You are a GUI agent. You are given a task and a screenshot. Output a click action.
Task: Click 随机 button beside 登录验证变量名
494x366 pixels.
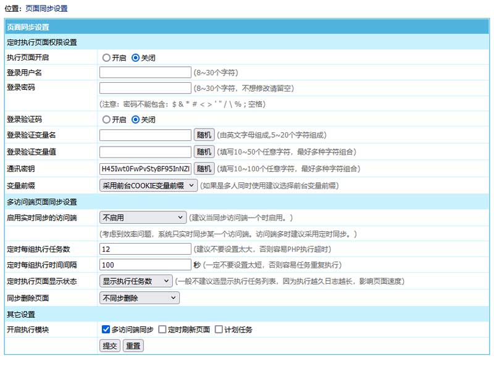(204, 135)
